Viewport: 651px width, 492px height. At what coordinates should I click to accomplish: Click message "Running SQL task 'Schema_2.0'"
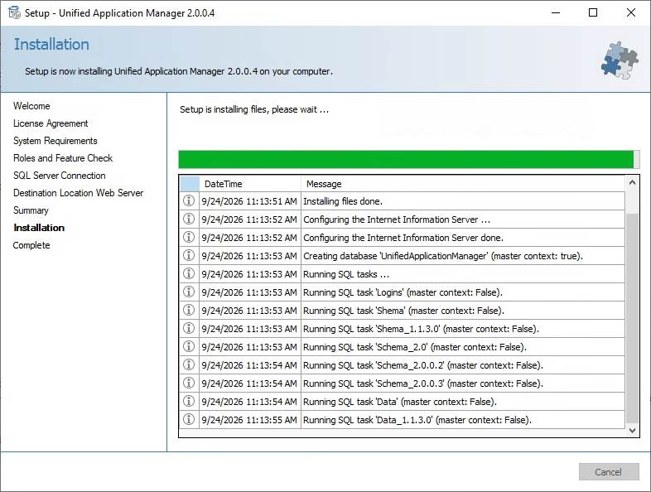[x=415, y=348]
